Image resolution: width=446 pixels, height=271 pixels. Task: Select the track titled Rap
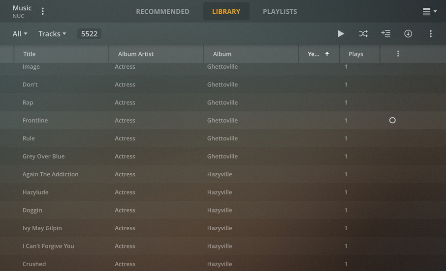tap(28, 103)
